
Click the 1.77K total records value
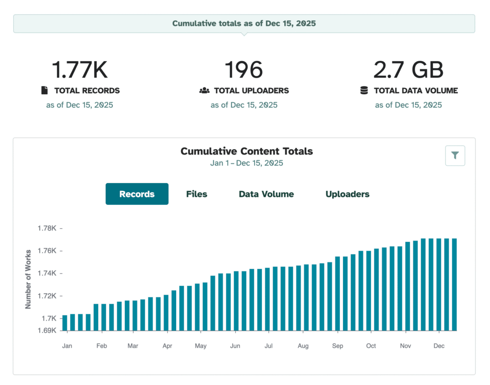click(x=80, y=70)
